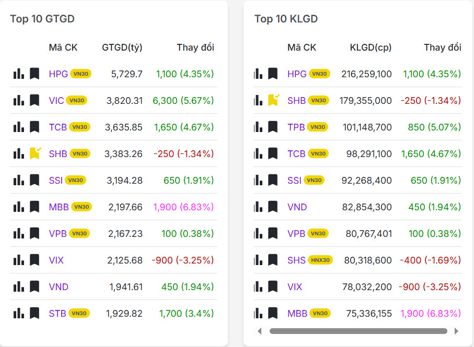The height and width of the screenshot is (347, 474).
Task: Remove yellow SHB bookmark in Top 10 GTGD
Action: click(x=35, y=153)
